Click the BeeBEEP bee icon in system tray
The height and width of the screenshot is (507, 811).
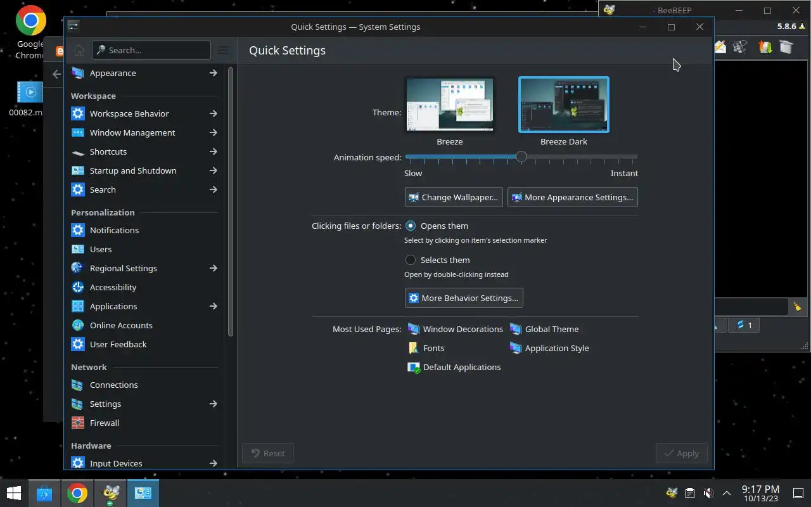pos(672,493)
